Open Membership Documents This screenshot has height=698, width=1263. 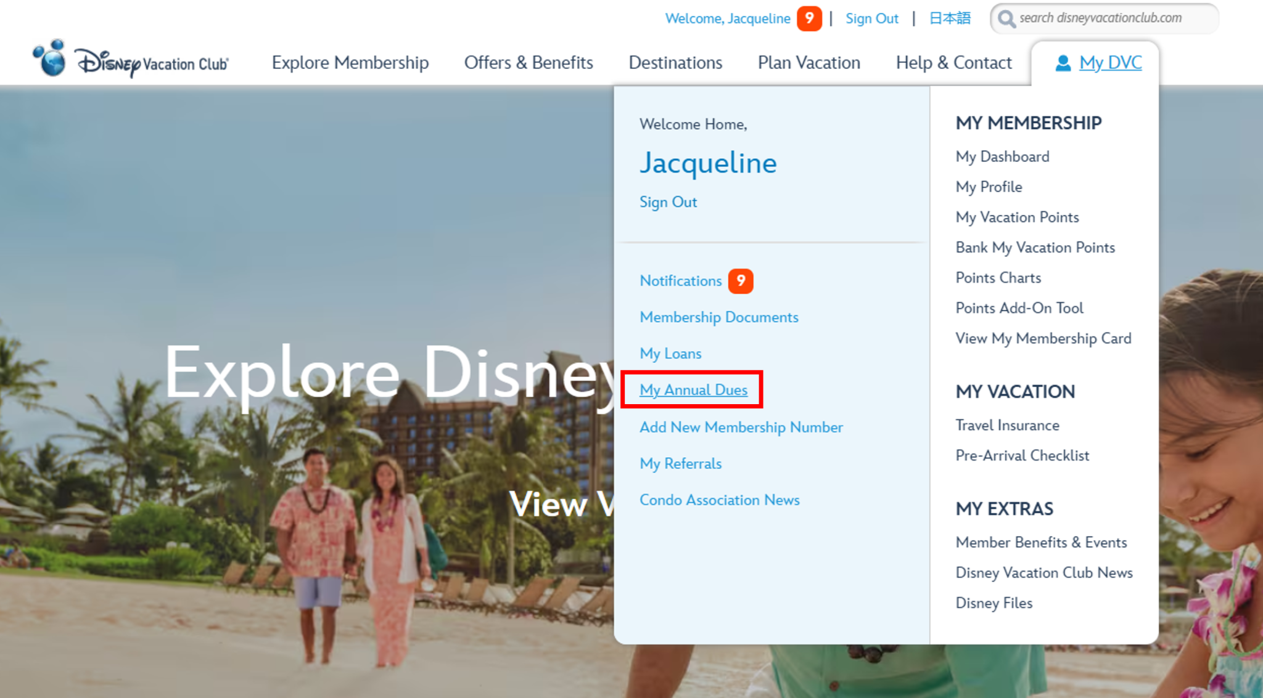719,317
